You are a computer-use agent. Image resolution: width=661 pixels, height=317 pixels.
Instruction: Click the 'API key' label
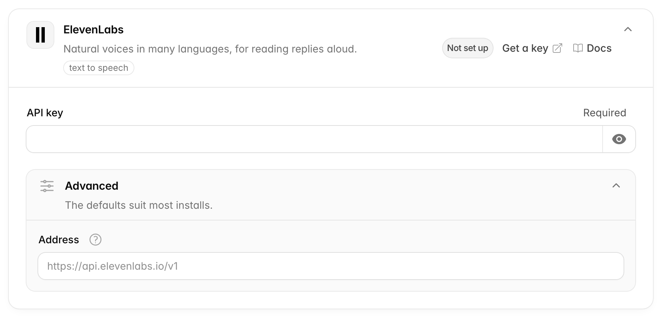tap(45, 113)
